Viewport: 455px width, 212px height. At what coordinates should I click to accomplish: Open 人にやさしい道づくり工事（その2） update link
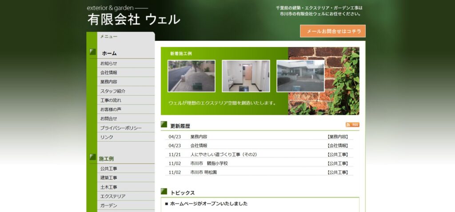point(224,154)
